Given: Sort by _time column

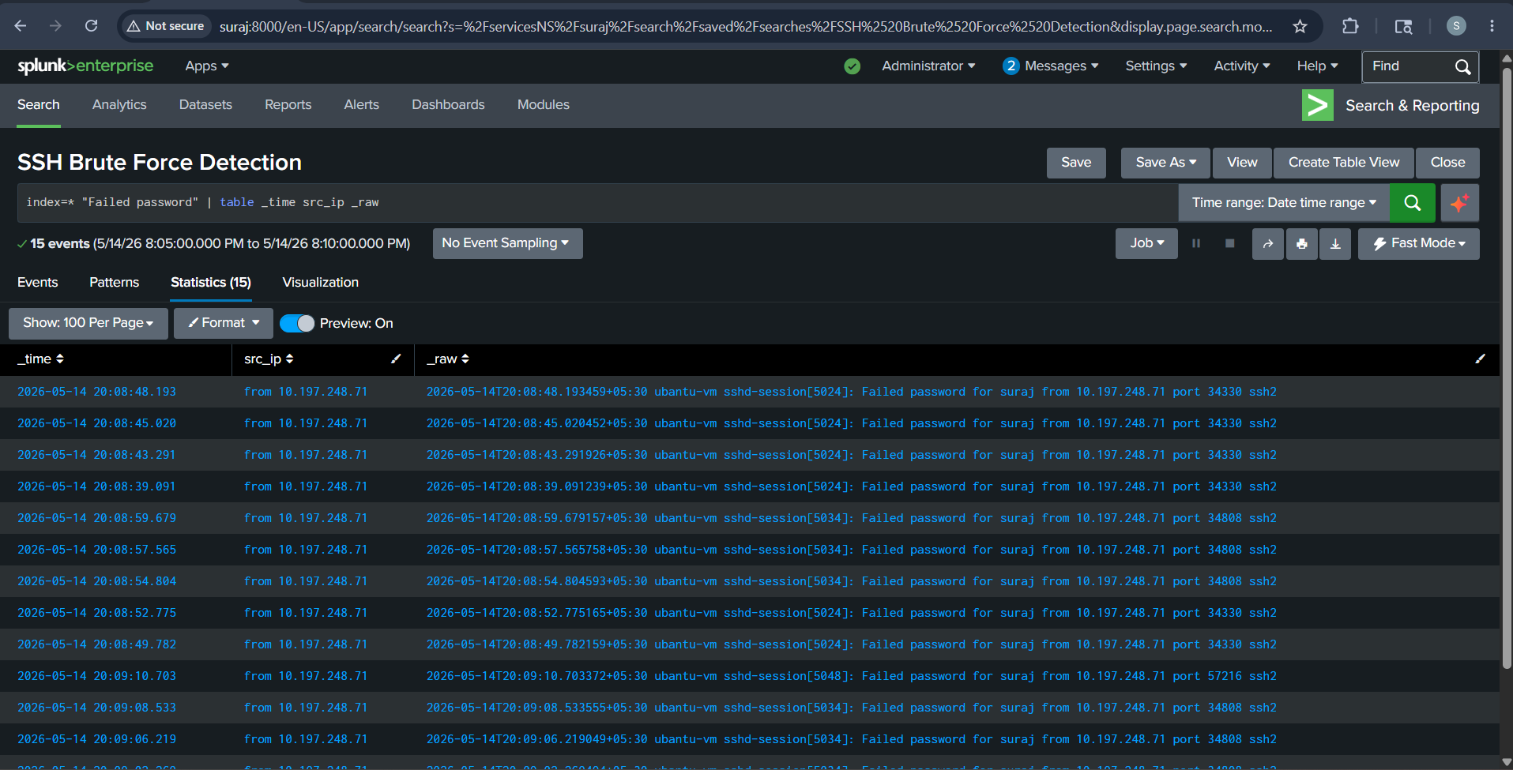Looking at the screenshot, I should (x=40, y=359).
